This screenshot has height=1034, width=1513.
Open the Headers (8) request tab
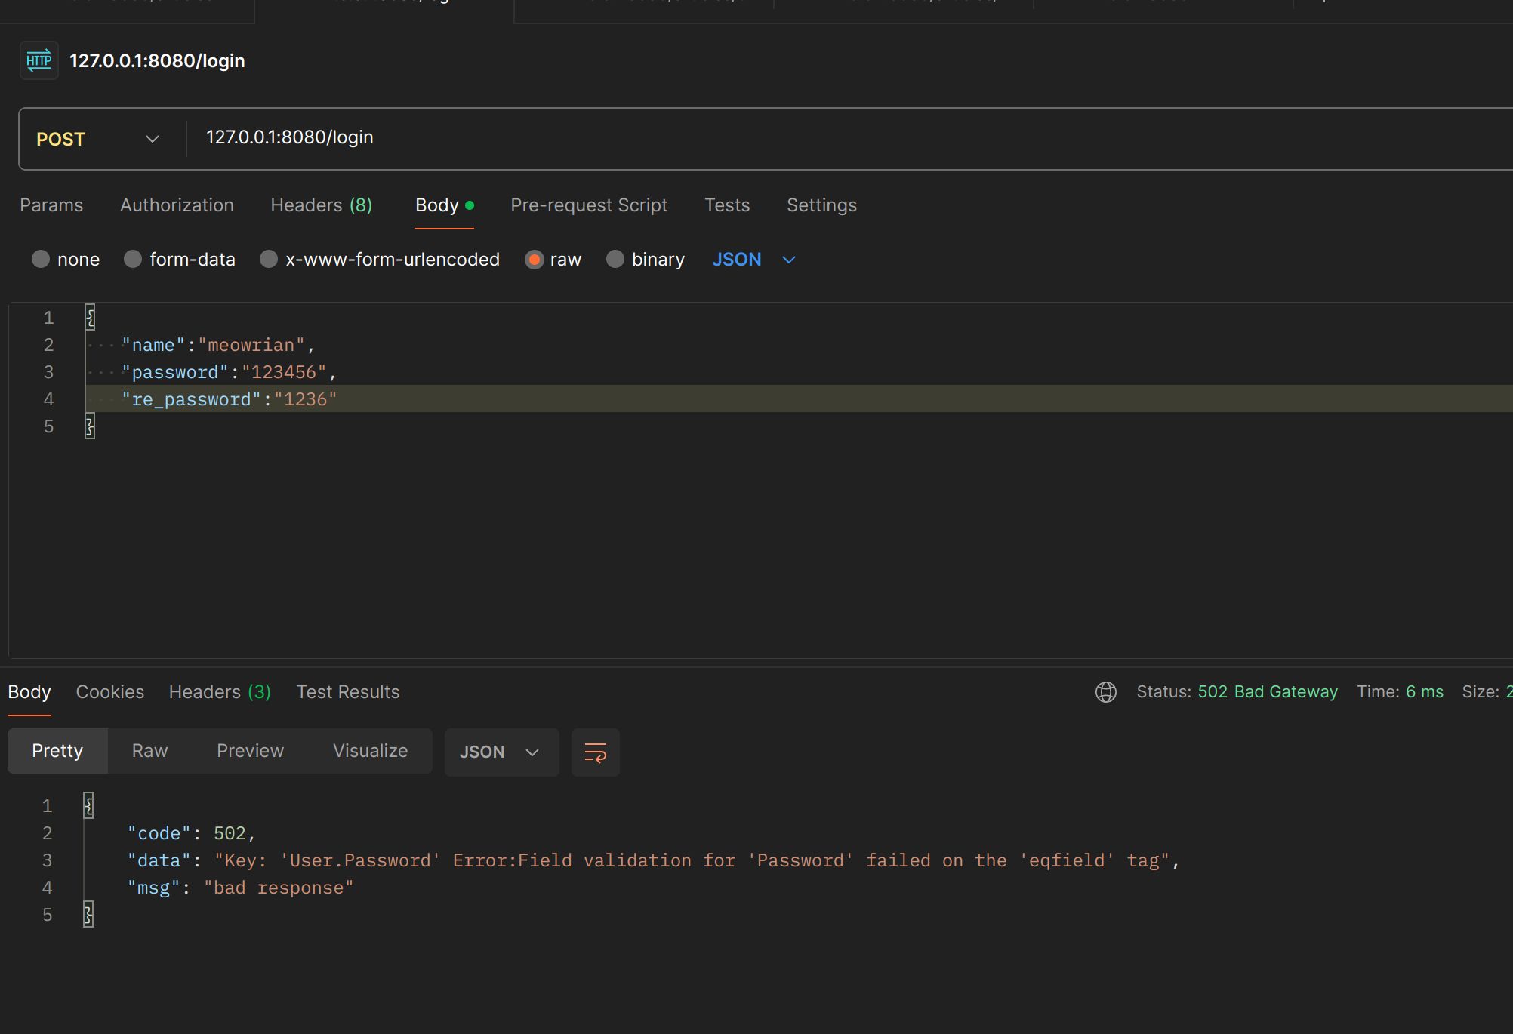[x=321, y=205]
